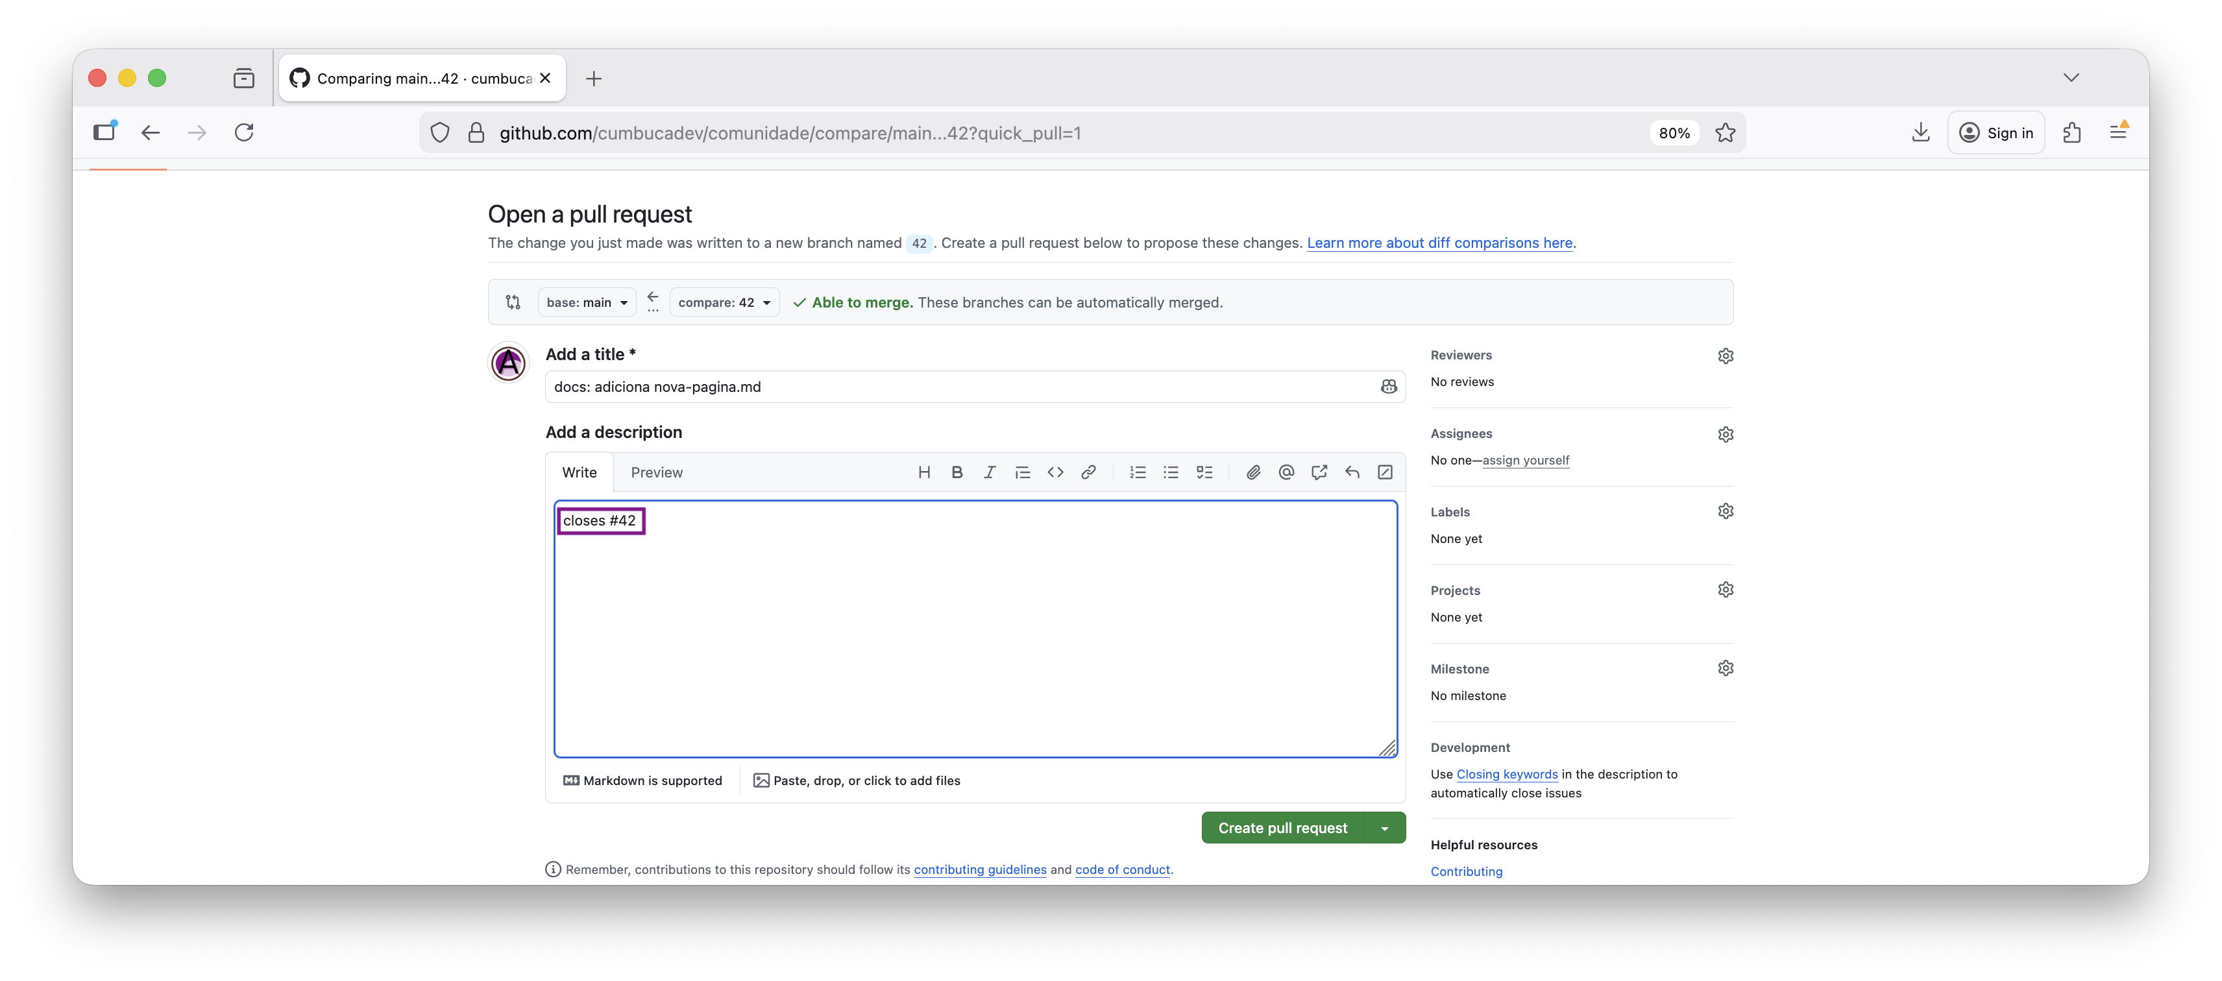2222x981 pixels.
Task: Go back to the previous page
Action: [150, 133]
